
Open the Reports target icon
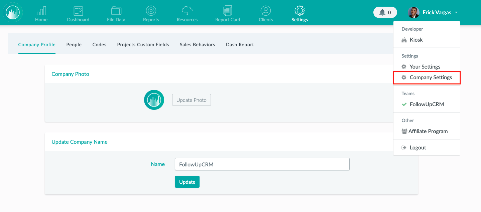tap(151, 11)
